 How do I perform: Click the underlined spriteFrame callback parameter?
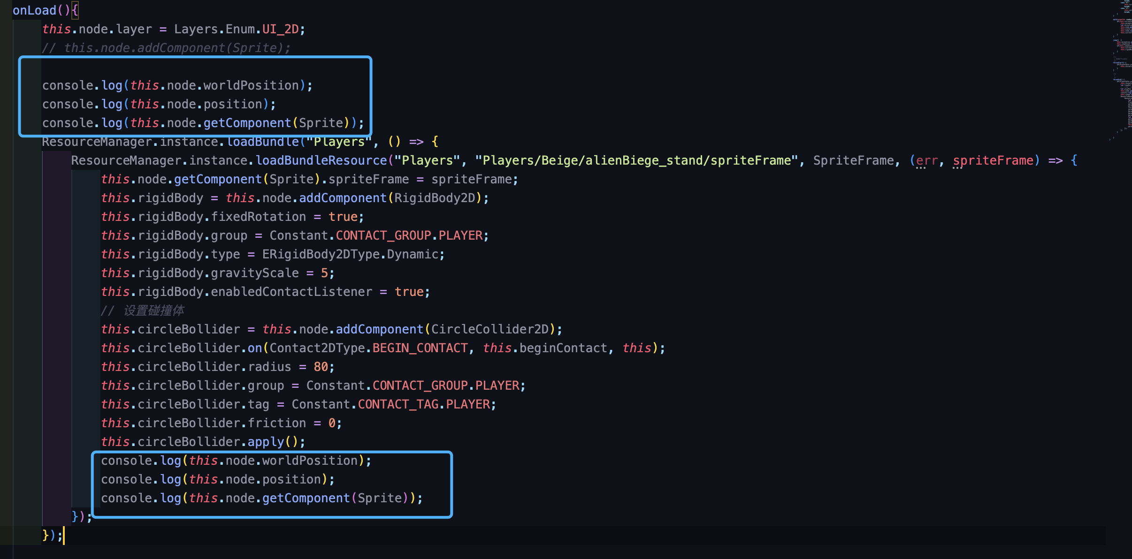click(x=993, y=160)
